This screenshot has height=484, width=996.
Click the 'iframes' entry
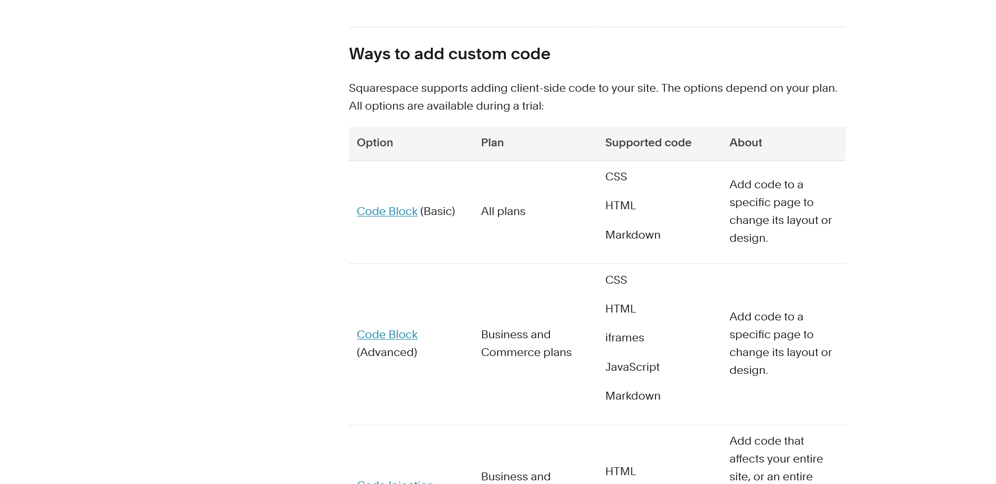click(624, 338)
